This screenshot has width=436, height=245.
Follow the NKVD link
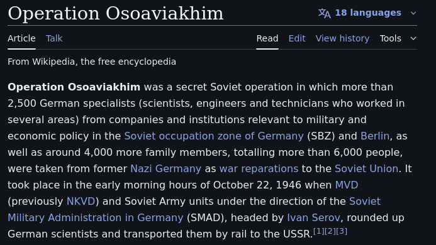[x=81, y=202]
